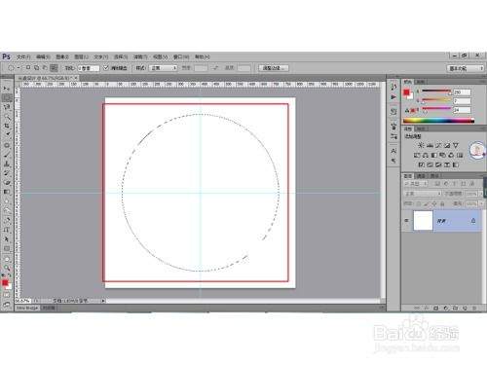The image size is (487, 365).
Task: Open the layer opacity dropdown arrow
Action: 481,194
